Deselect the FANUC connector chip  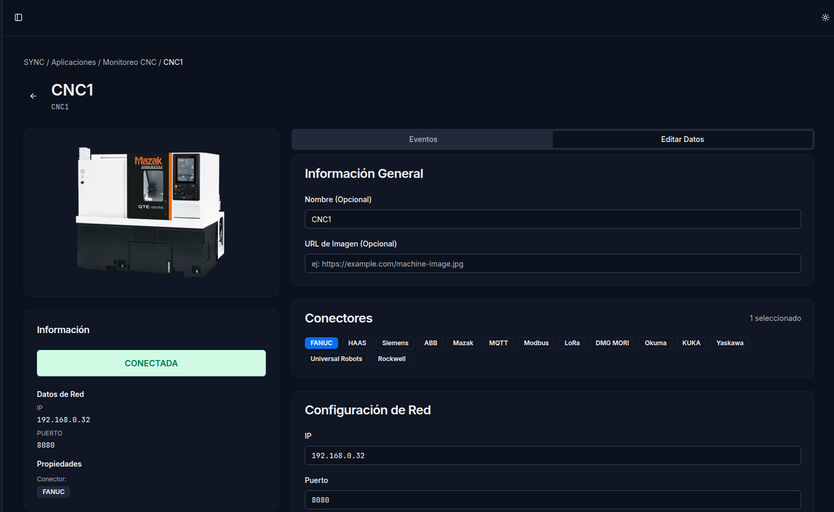(321, 343)
